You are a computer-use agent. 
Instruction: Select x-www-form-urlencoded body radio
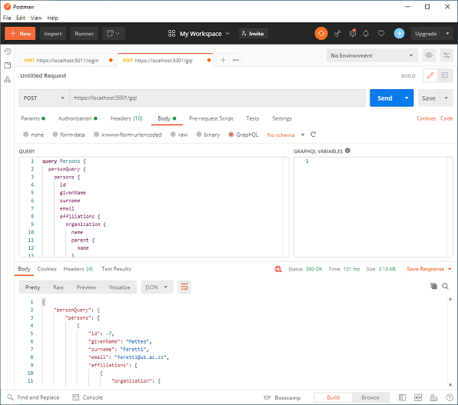(96, 134)
